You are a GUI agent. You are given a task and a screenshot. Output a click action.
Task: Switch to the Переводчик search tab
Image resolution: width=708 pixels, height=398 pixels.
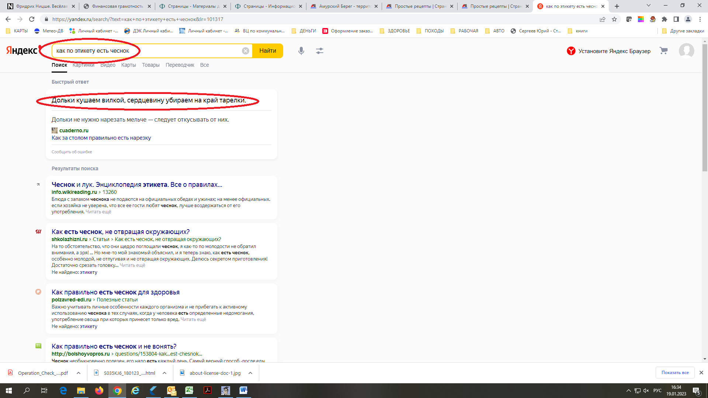180,65
